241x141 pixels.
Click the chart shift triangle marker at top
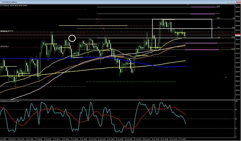pyautogui.click(x=188, y=5)
